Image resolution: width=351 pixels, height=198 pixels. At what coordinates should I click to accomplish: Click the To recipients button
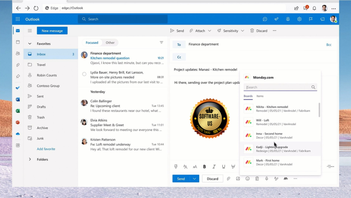point(179,45)
